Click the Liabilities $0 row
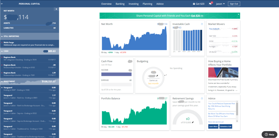This screenshot has width=279, height=138. pos(30,28)
